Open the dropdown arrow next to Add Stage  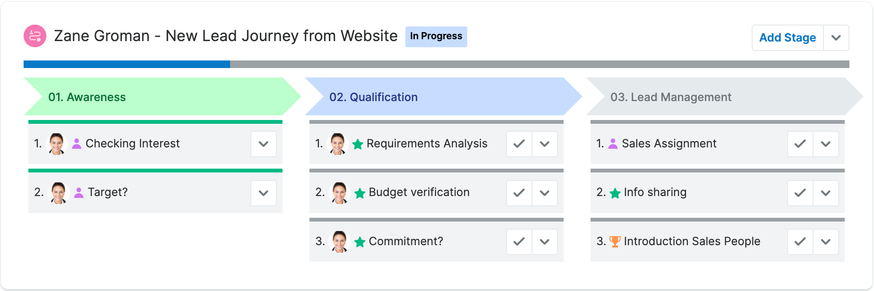[x=836, y=38]
